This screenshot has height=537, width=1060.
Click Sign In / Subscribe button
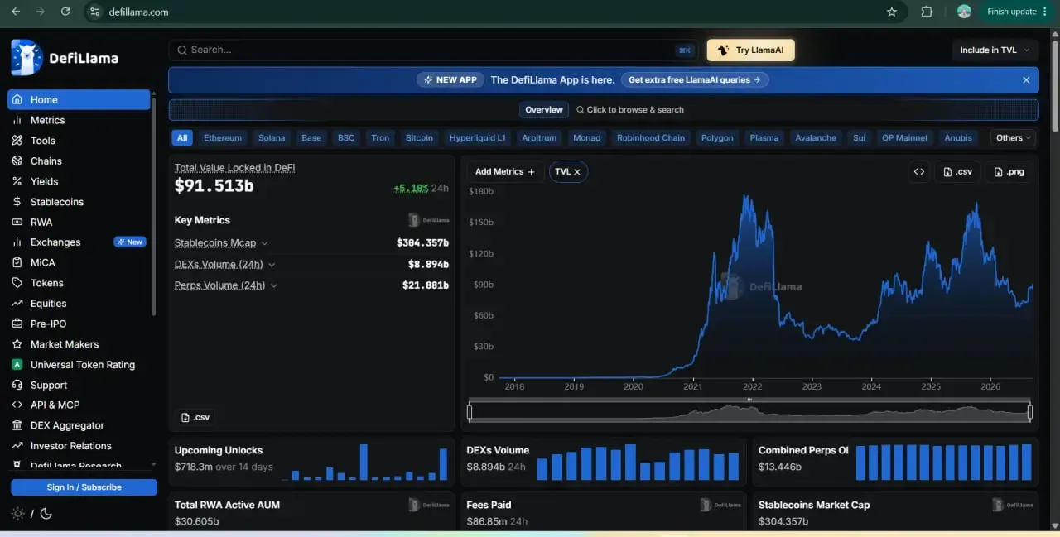(x=84, y=487)
